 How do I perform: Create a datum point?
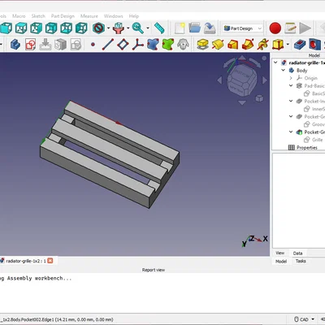[93, 44]
